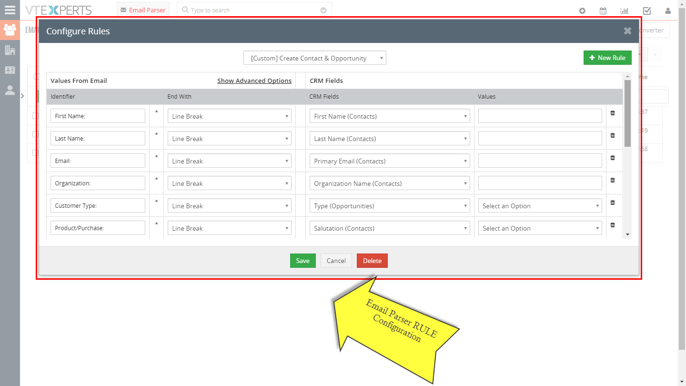
Task: Open Select an Option dropdown for Product/Purchase
Action: tap(540, 228)
